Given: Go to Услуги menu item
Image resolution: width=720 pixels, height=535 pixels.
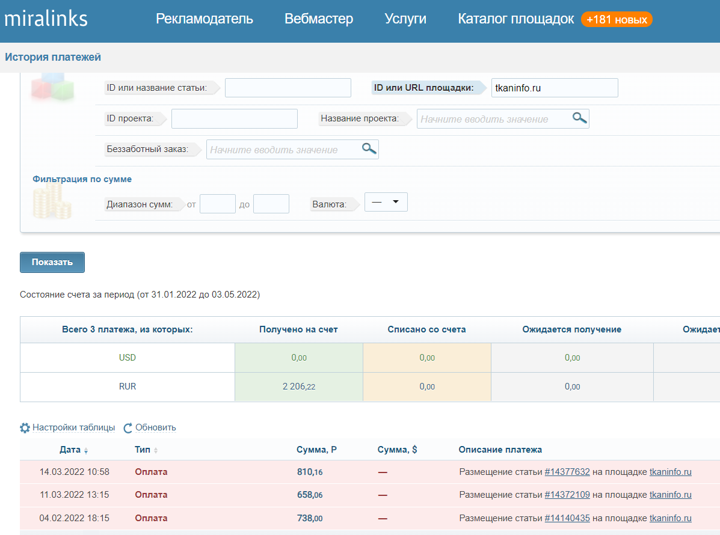Looking at the screenshot, I should pyautogui.click(x=405, y=19).
